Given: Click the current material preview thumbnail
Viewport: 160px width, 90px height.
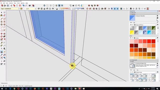Looking at the screenshot, I should [x=132, y=18].
